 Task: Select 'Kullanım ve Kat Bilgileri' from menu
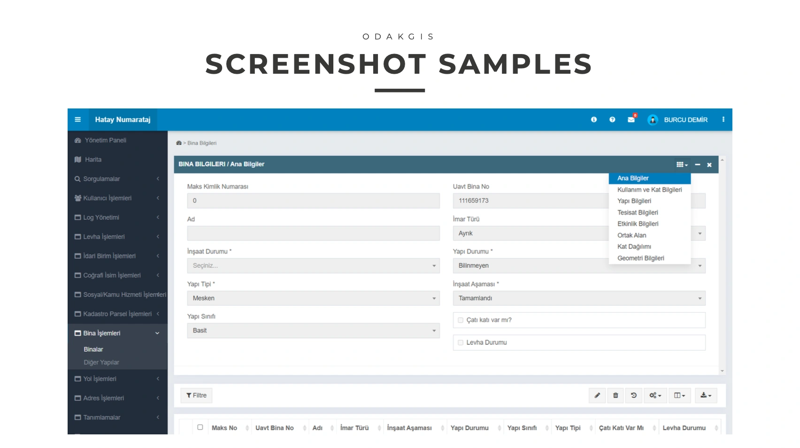(649, 190)
